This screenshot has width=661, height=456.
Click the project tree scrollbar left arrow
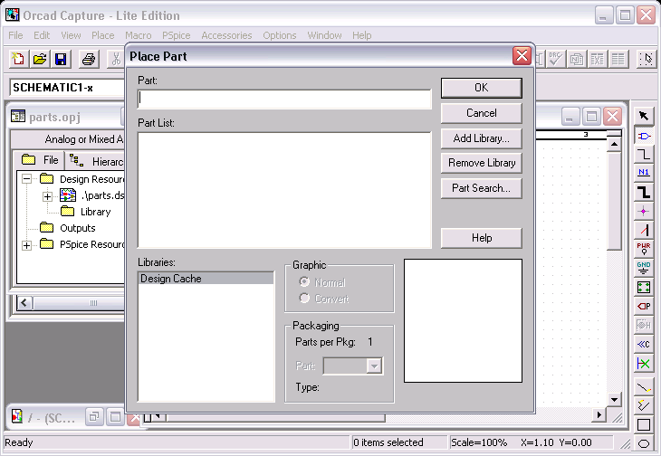coord(24,303)
